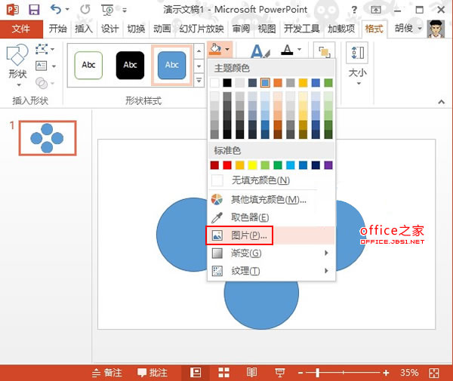
Task: Switch to the Home (开始) tab
Action: [x=58, y=29]
